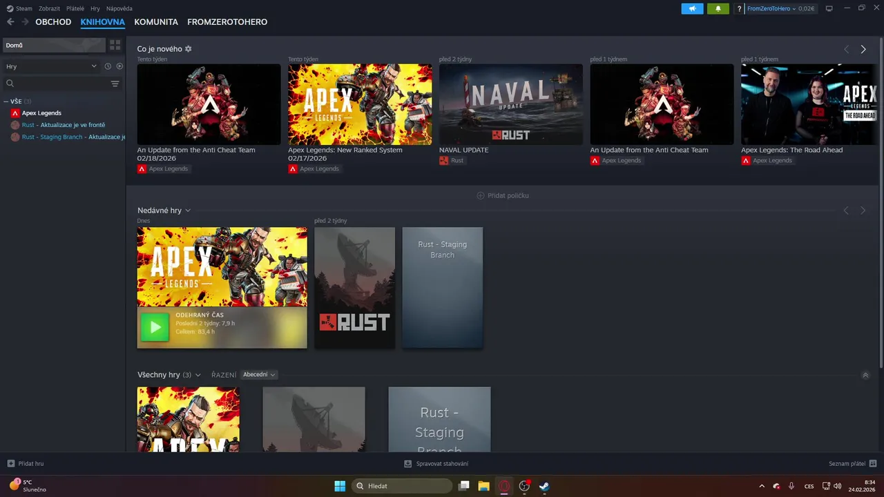Open the Zobrazit menu
This screenshot has height=497, width=884.
[49, 9]
